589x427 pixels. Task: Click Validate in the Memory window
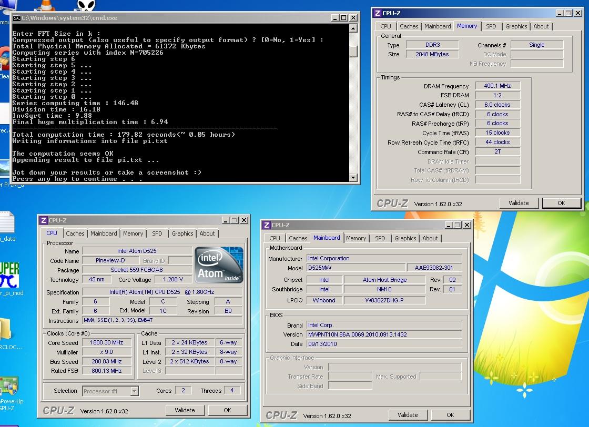coord(519,203)
